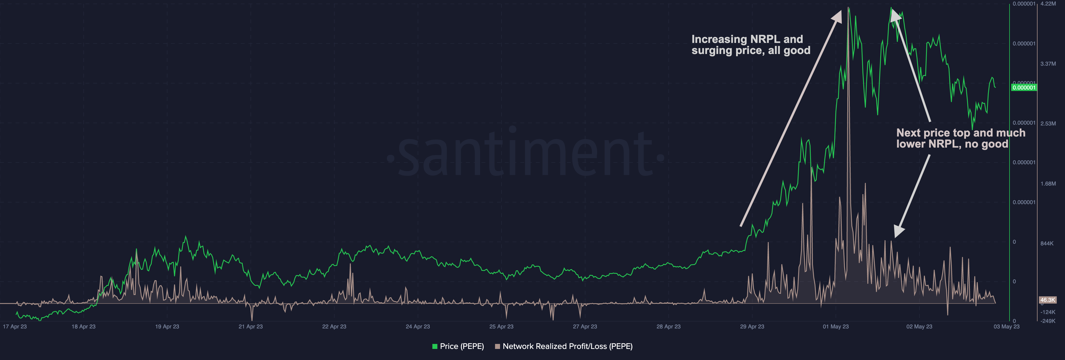Select the 03 May 23 date label
This screenshot has height=360, width=1065.
click(1006, 326)
